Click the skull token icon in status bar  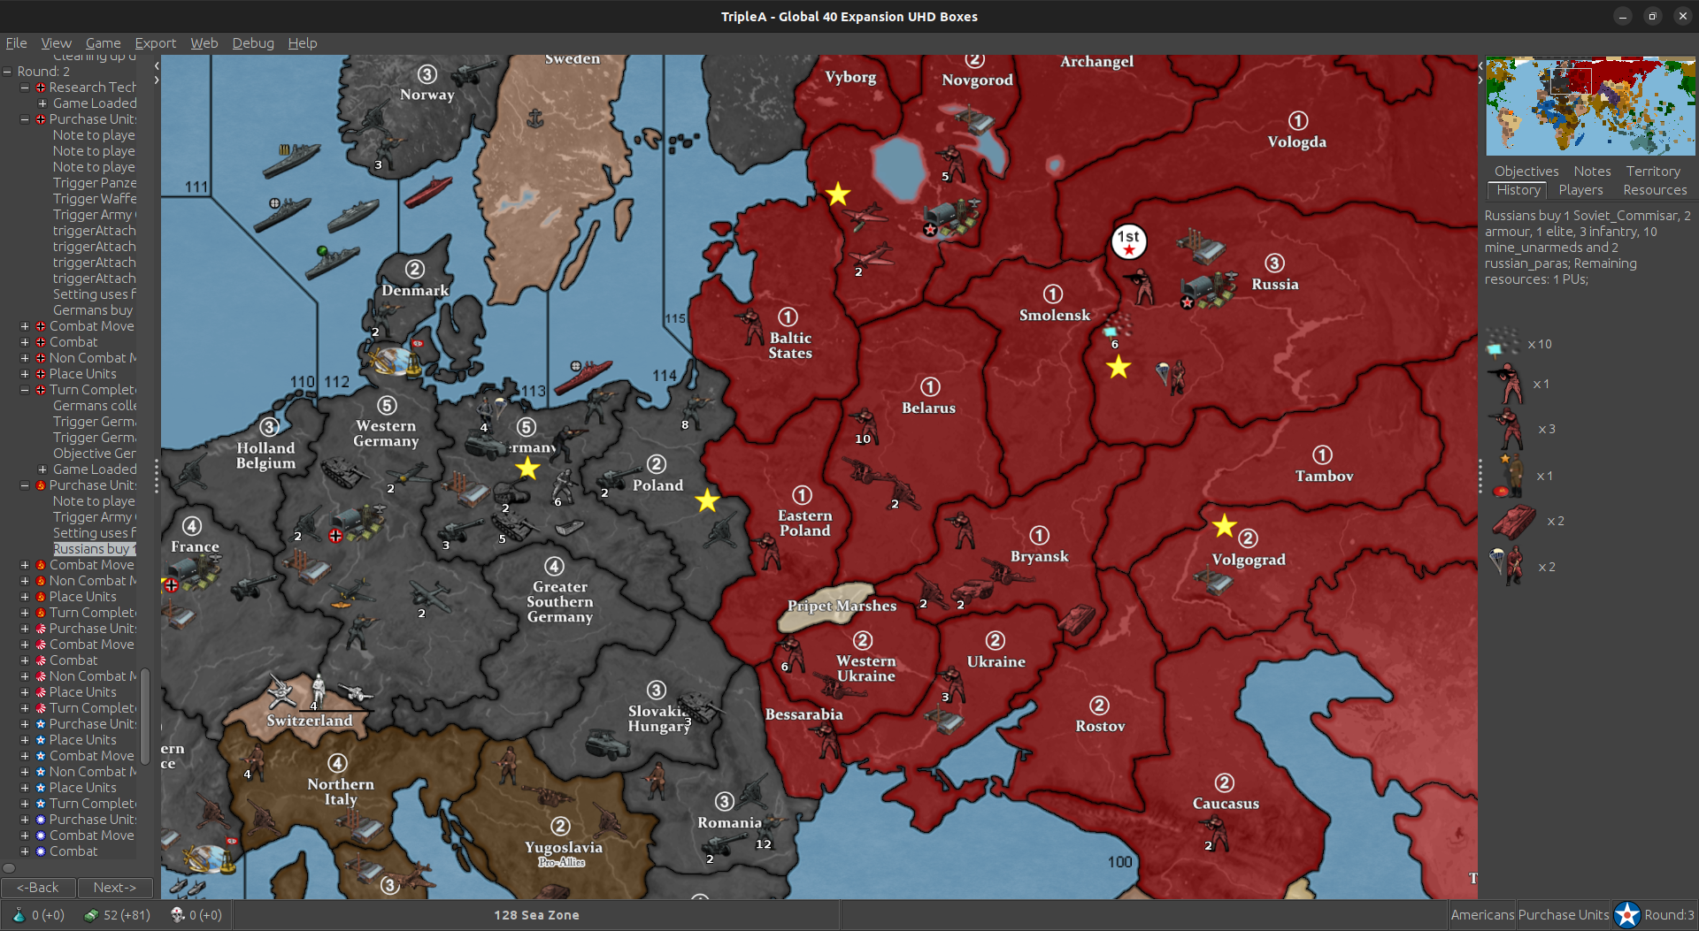coord(177,915)
